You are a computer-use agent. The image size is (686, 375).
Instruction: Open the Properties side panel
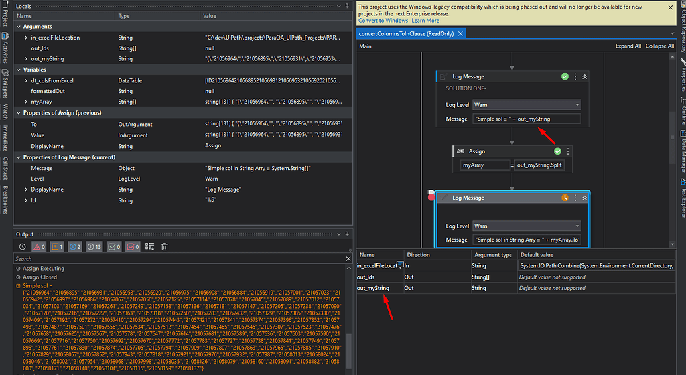tap(683, 75)
